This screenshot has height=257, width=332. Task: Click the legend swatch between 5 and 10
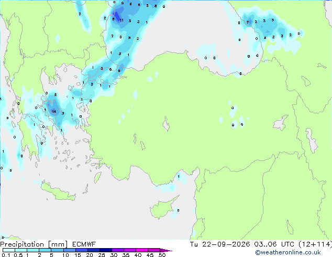57,250
